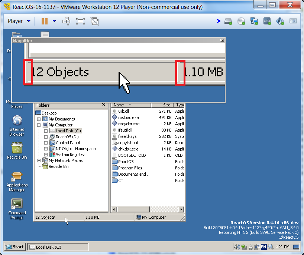Select Documents and ... folder
Viewport: 304px width, 255px height.
point(133,174)
